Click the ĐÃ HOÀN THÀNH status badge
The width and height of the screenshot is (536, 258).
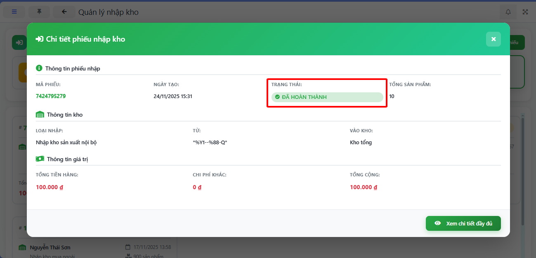click(327, 97)
